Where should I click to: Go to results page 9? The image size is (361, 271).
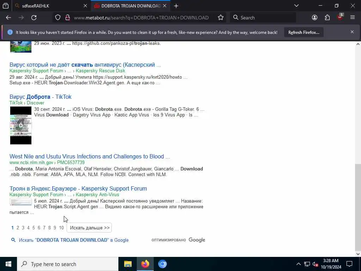click(55, 228)
